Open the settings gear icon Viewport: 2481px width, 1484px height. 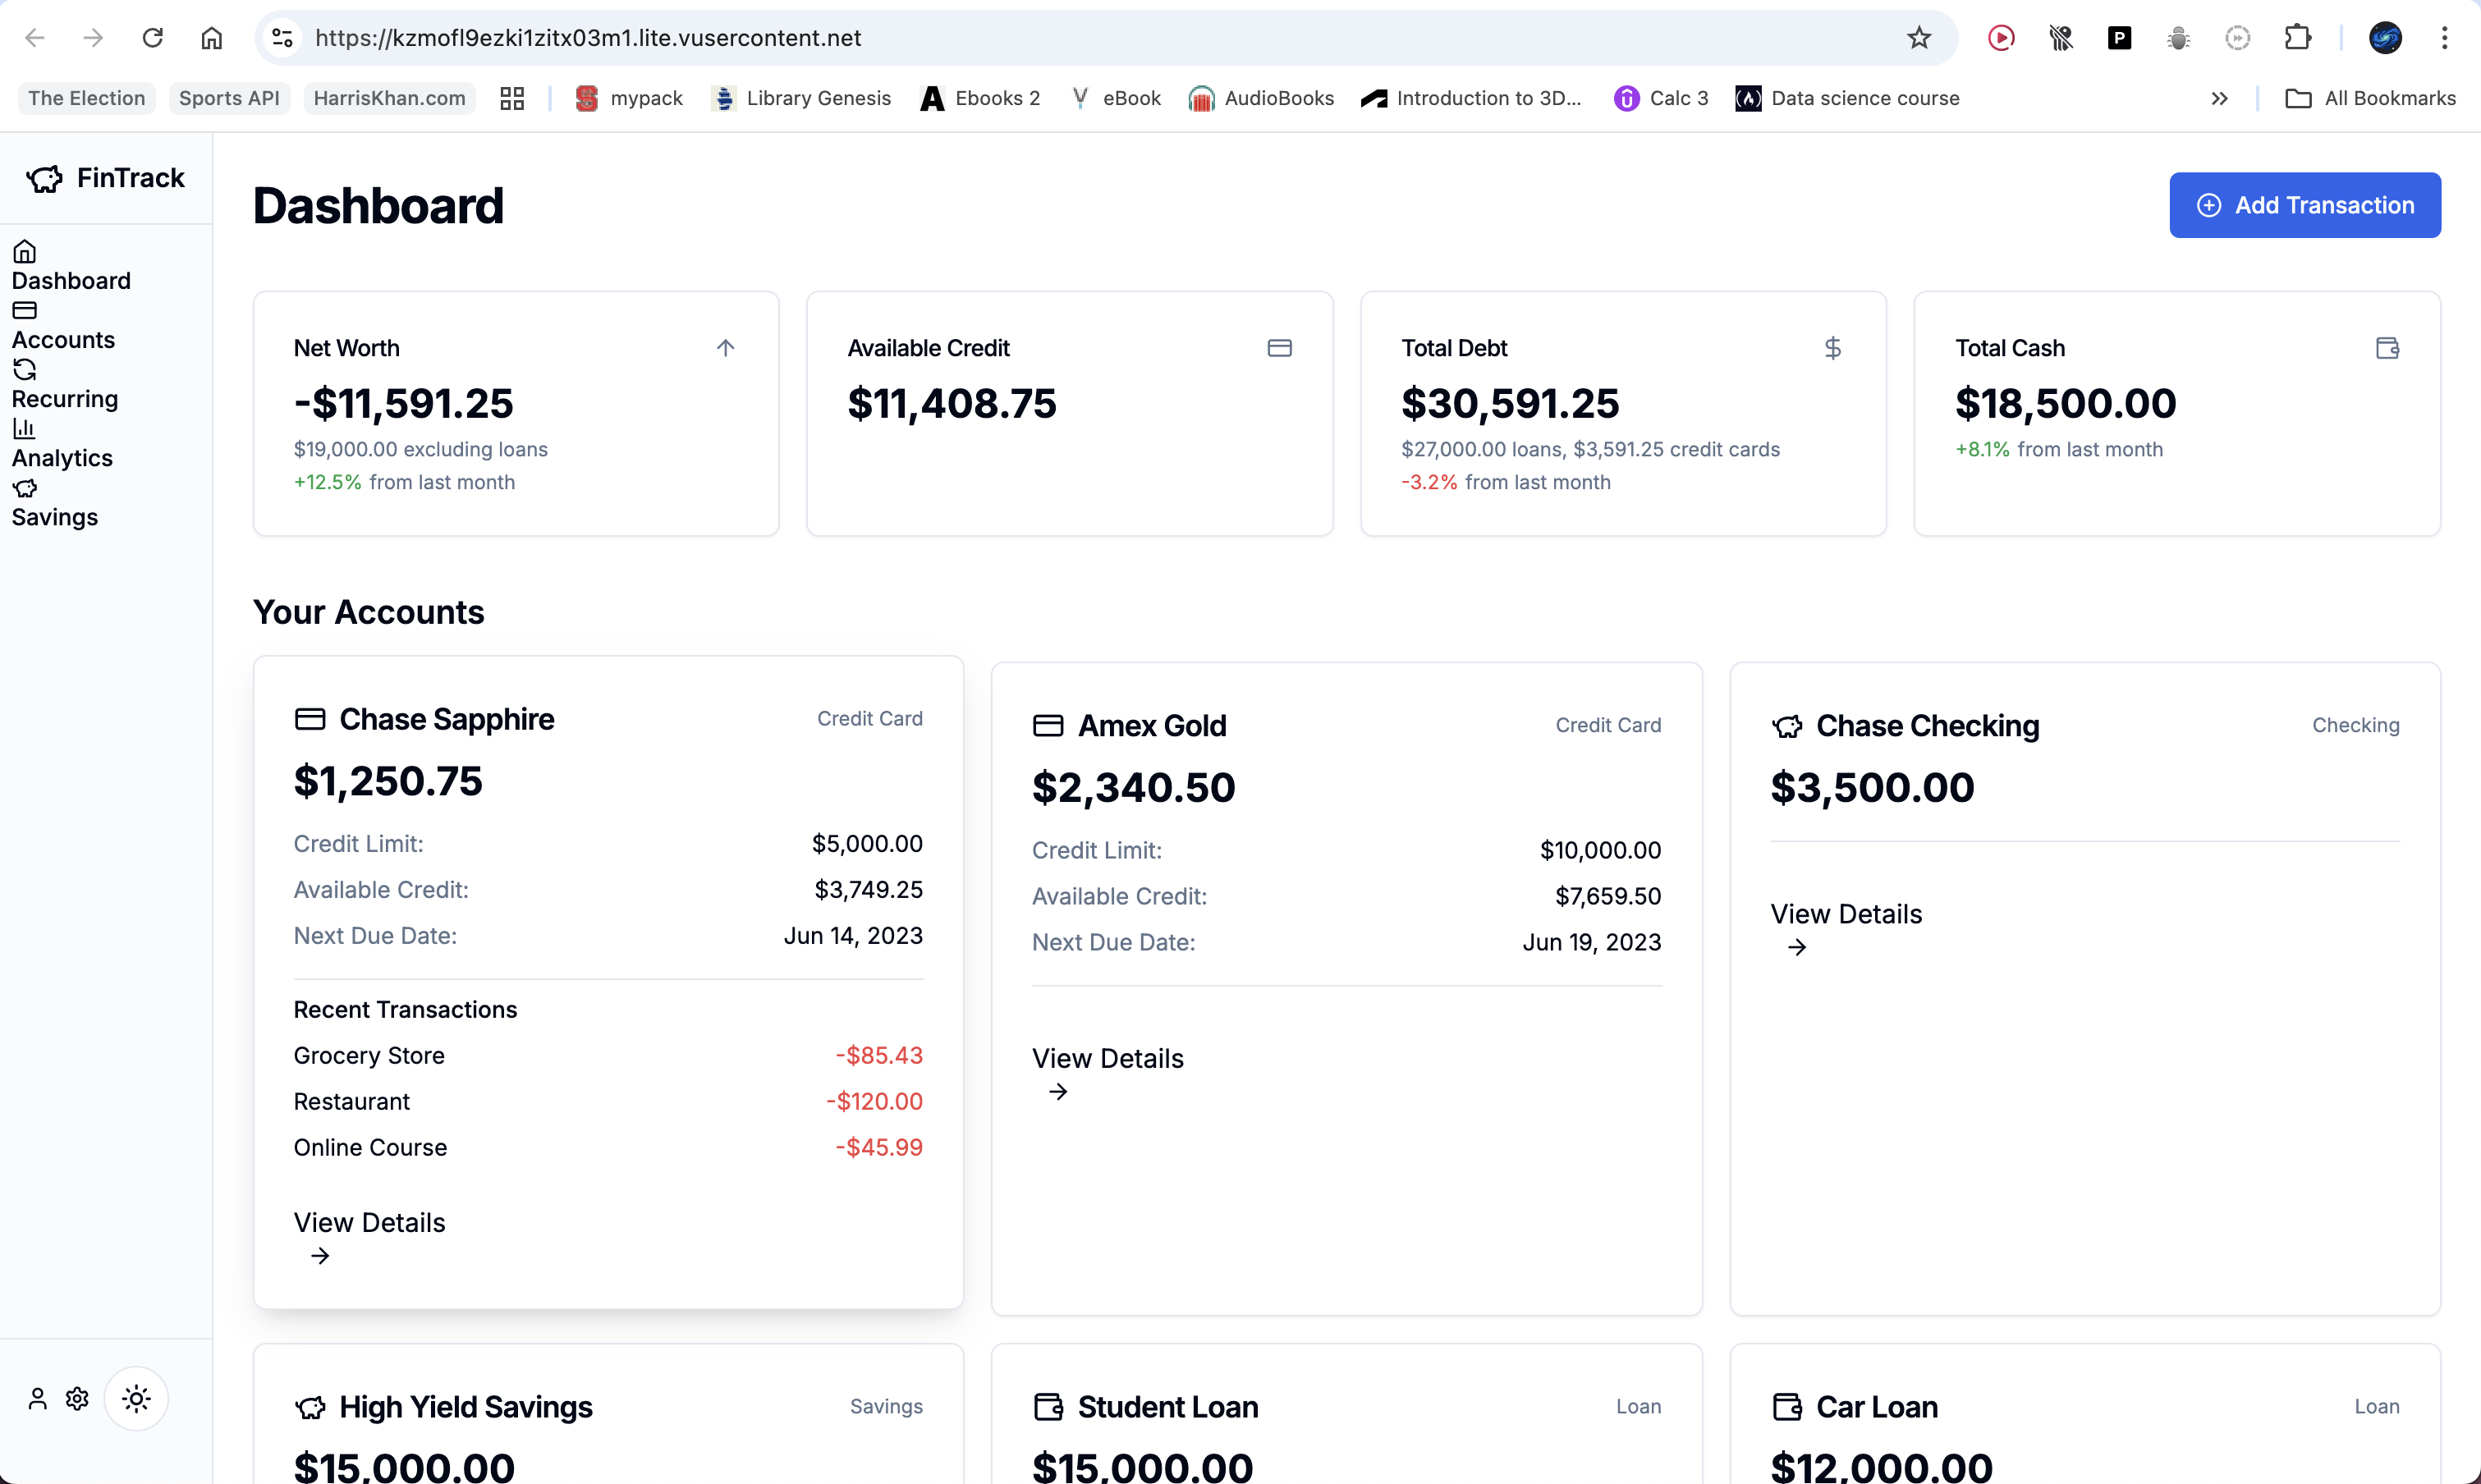[x=77, y=1398]
